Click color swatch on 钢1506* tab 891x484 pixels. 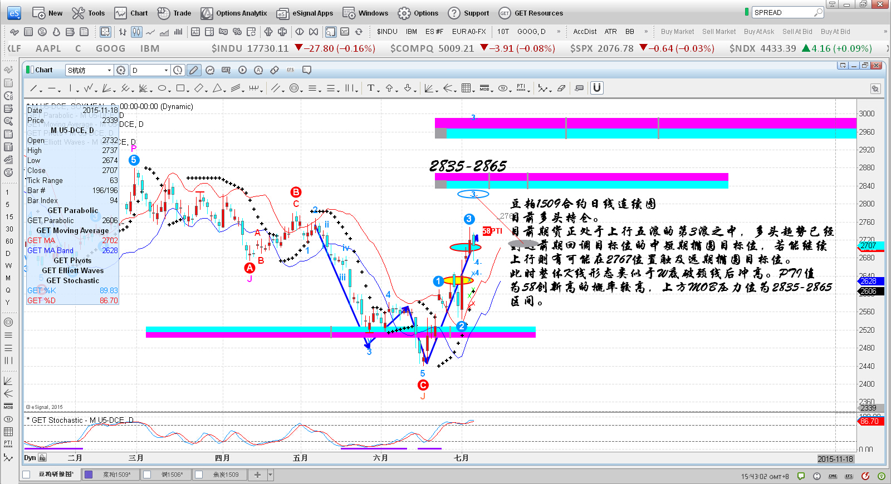(x=147, y=475)
